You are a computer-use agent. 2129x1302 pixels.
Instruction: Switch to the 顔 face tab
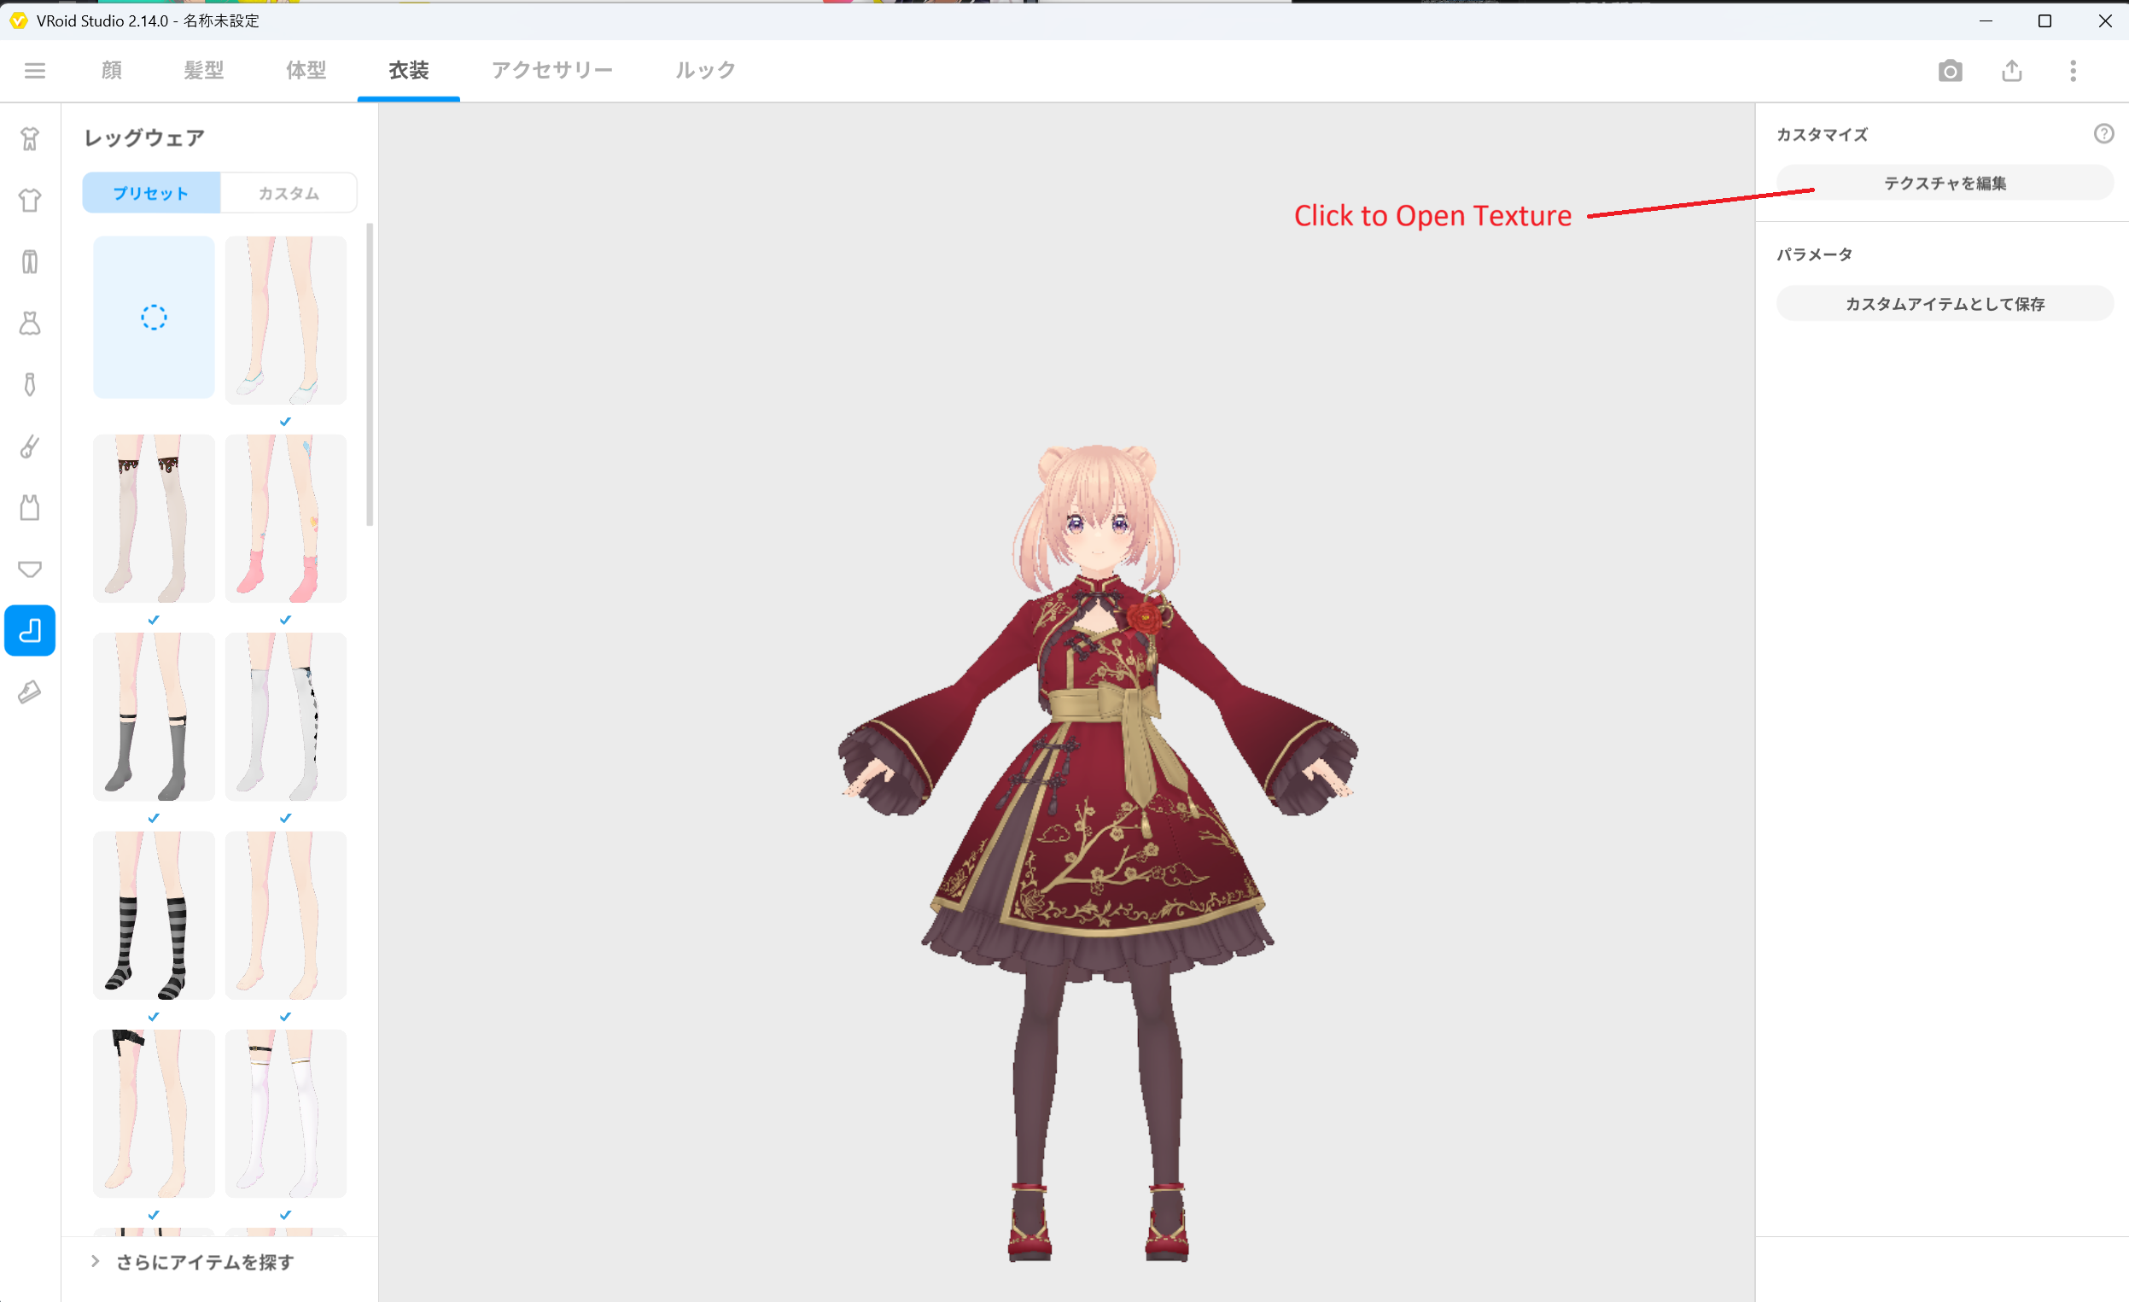click(x=112, y=70)
